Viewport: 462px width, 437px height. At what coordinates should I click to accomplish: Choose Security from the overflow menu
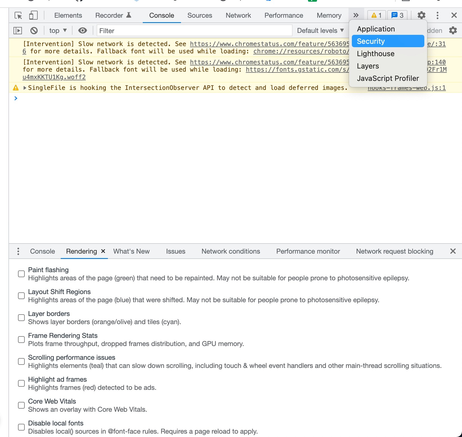click(x=388, y=41)
